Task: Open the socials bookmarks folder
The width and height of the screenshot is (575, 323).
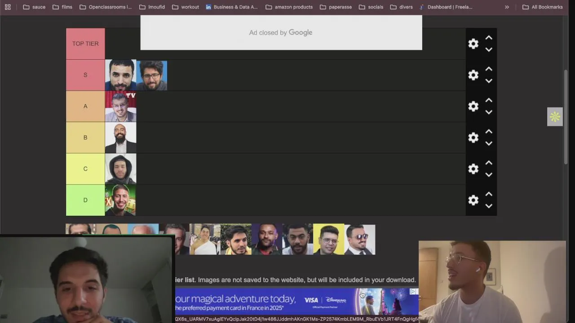Action: (371, 7)
